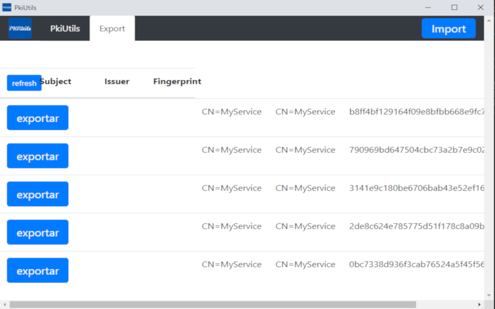Click Issuer CN=MyService in 3141e9c row

[x=306, y=188]
